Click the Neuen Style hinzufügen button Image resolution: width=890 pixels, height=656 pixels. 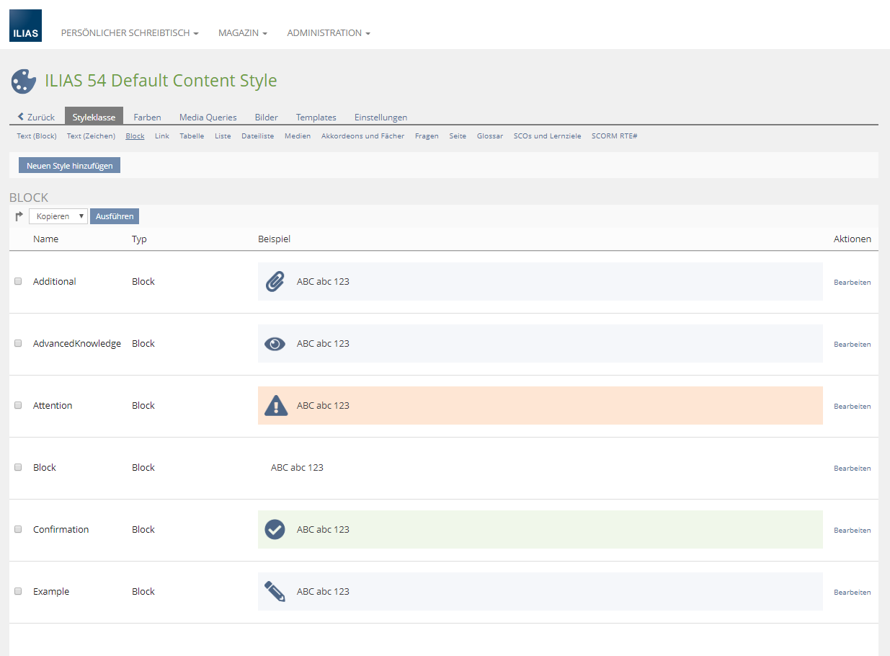pos(69,166)
